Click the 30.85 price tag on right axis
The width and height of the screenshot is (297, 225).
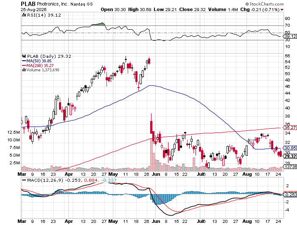[290, 148]
